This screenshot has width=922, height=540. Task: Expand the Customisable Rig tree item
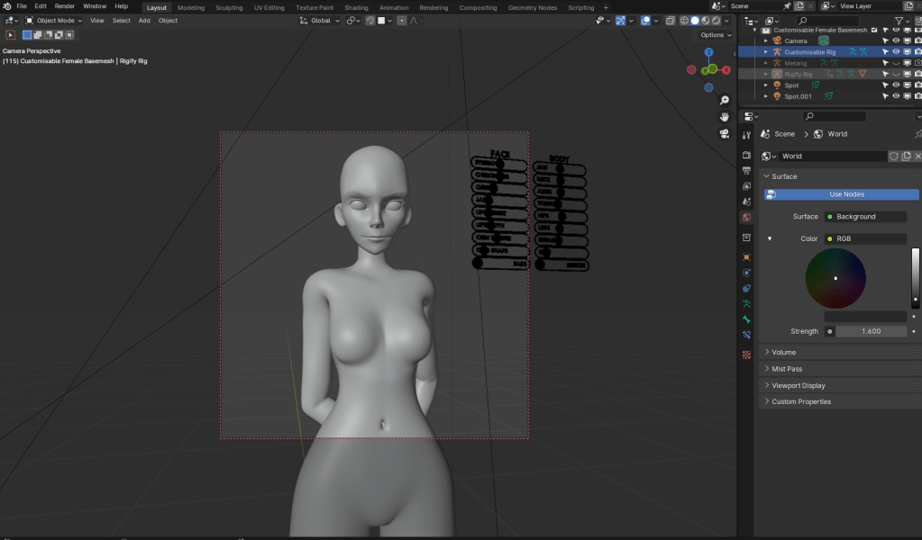[766, 52]
